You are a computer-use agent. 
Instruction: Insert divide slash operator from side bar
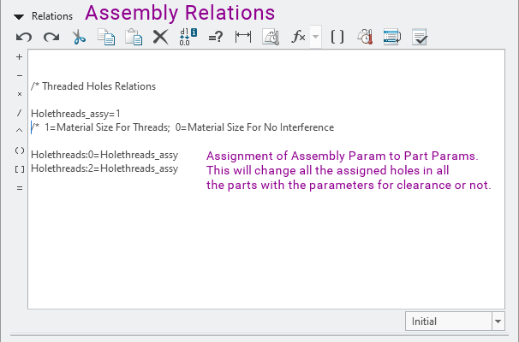[x=19, y=113]
